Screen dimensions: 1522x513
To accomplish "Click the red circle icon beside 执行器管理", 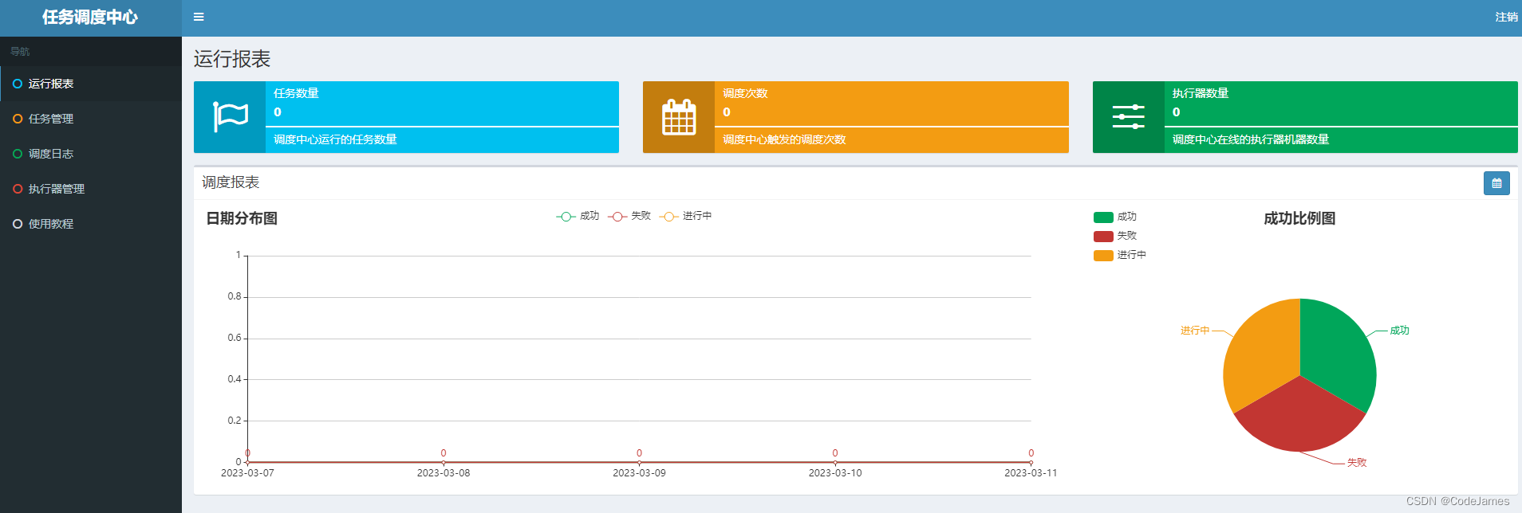I will pyautogui.click(x=18, y=189).
